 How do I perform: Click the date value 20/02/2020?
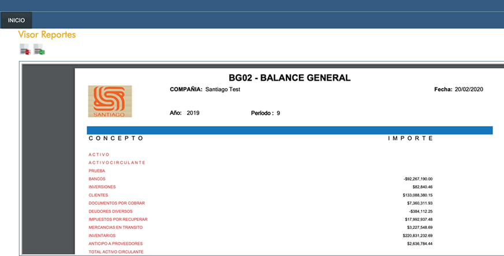[469, 89]
